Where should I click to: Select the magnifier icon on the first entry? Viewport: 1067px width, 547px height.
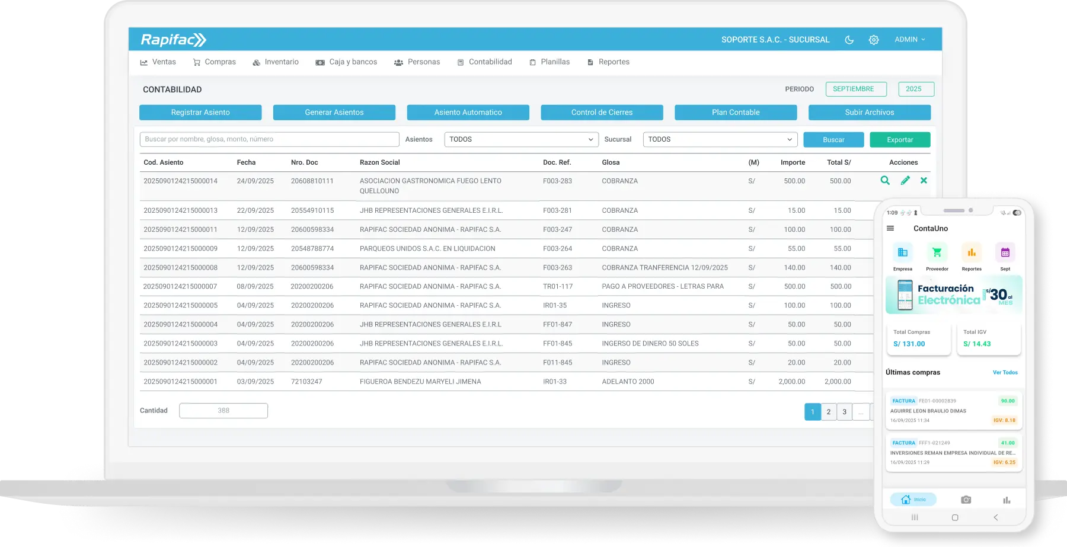(x=885, y=181)
